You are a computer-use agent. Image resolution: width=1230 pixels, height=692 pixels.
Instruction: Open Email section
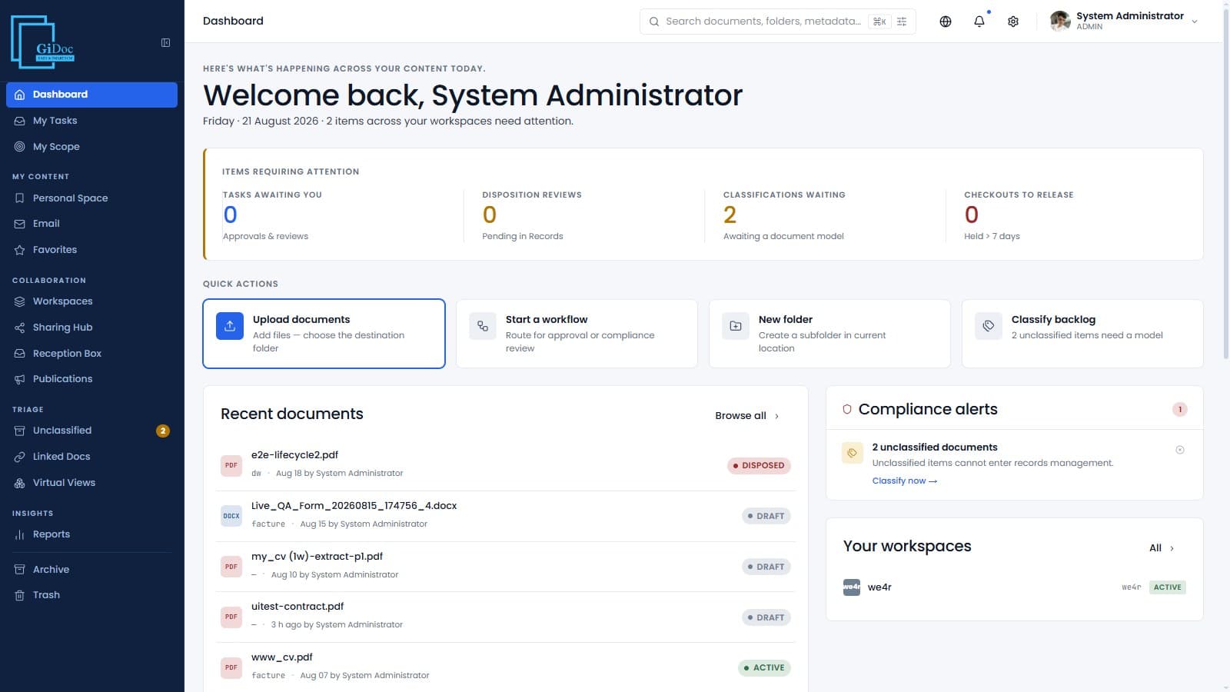(x=91, y=224)
